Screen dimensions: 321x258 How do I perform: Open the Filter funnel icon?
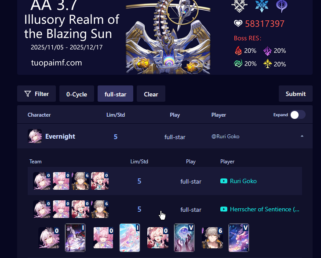(28, 94)
